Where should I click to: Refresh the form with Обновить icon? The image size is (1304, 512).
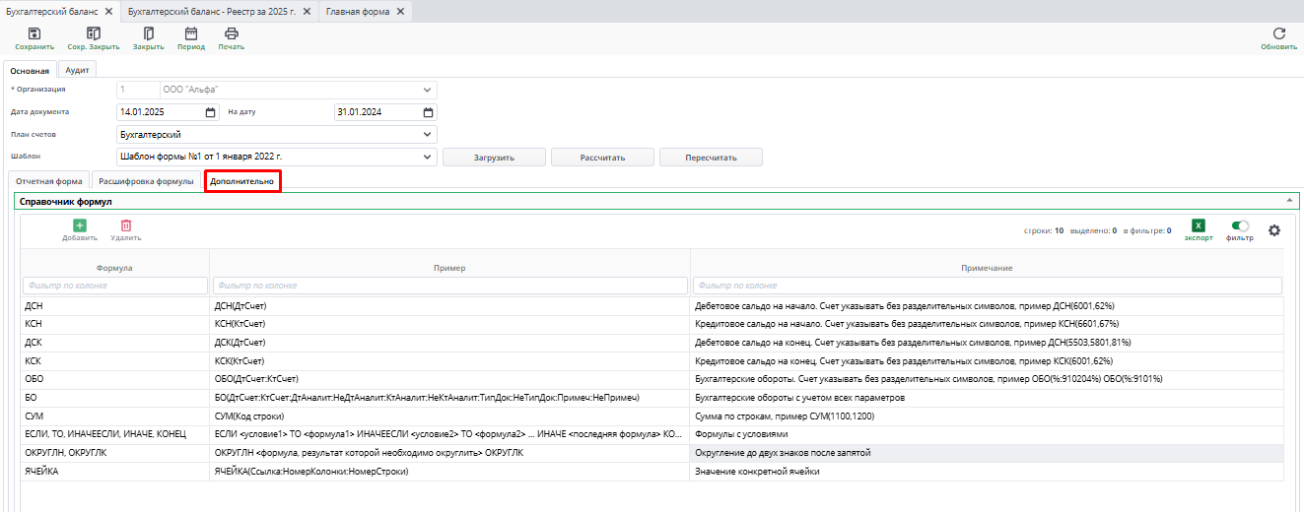[1279, 34]
